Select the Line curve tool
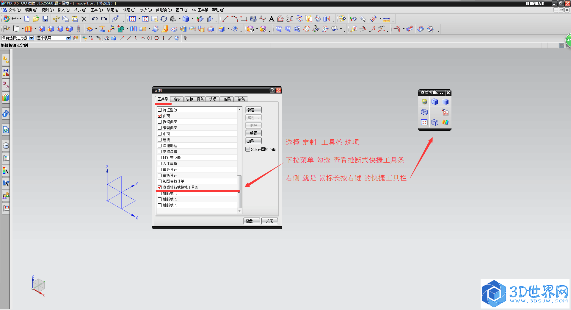The image size is (571, 310). 225,19
